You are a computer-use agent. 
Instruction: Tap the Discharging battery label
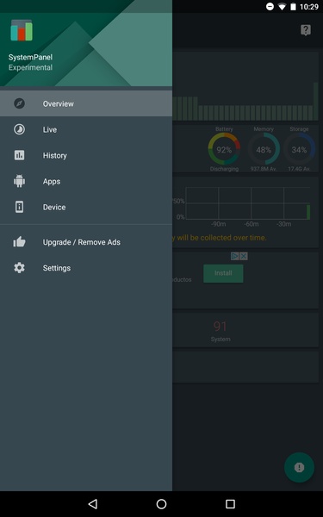click(224, 169)
